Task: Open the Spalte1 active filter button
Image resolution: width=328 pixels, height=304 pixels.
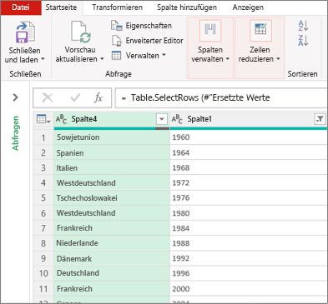Action: pyautogui.click(x=320, y=119)
